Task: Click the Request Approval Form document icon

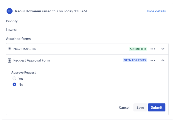Action: click(10, 60)
